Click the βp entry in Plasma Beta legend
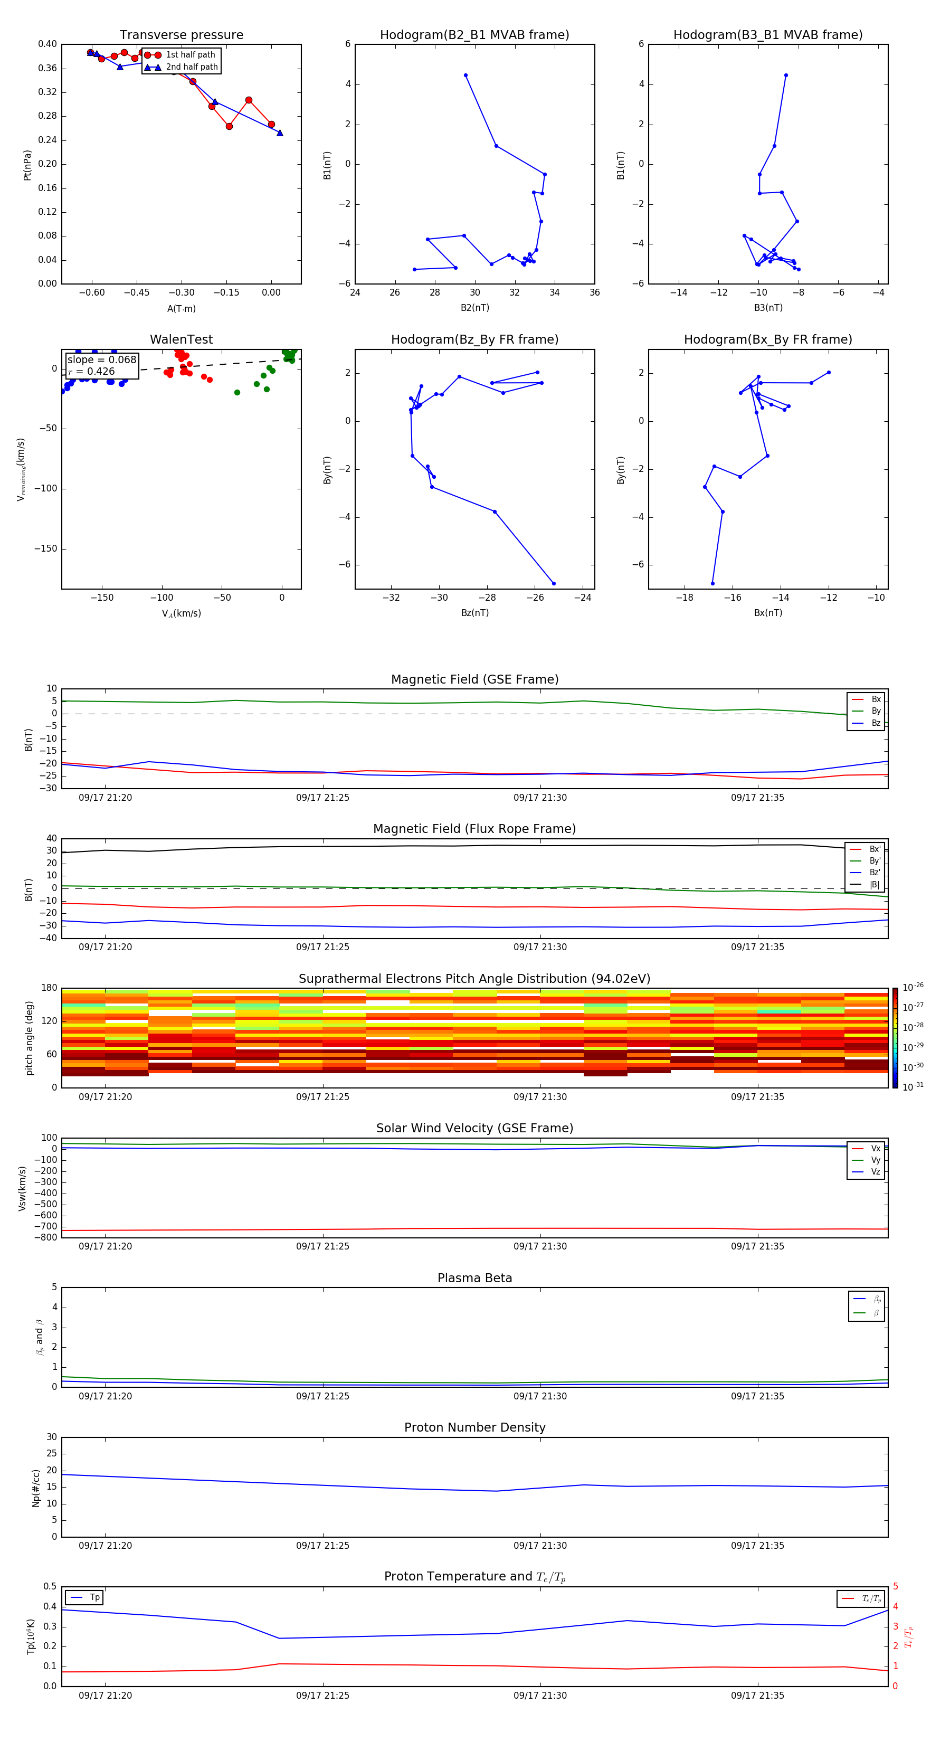 point(867,1299)
